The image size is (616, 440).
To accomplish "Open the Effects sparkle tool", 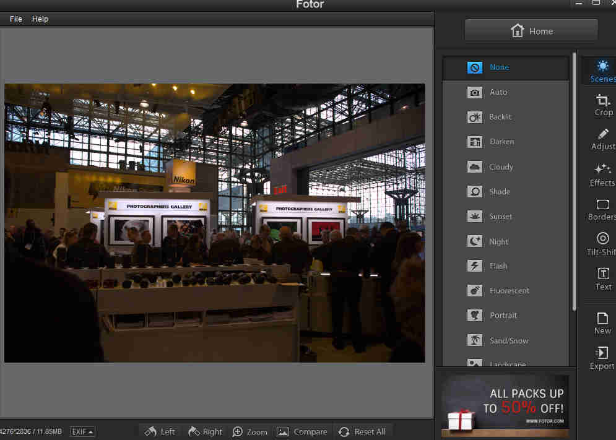I will [602, 175].
